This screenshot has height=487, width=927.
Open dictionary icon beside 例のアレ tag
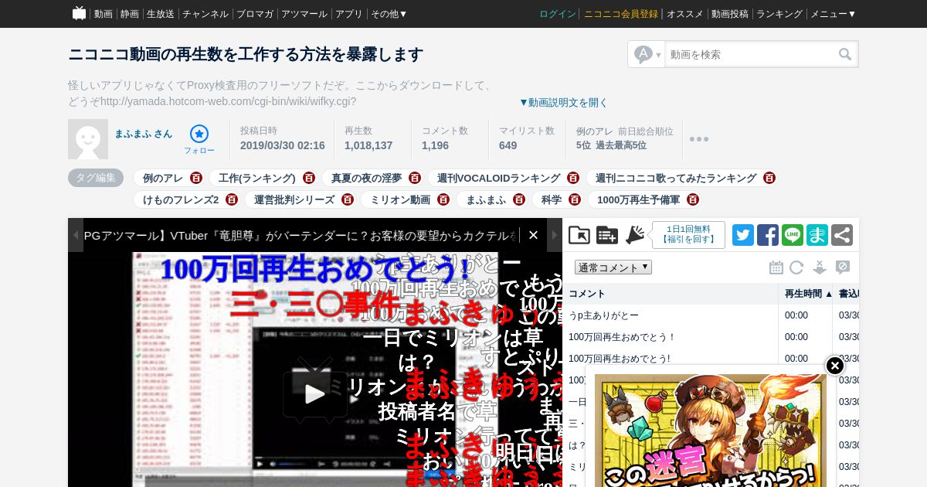click(x=196, y=178)
